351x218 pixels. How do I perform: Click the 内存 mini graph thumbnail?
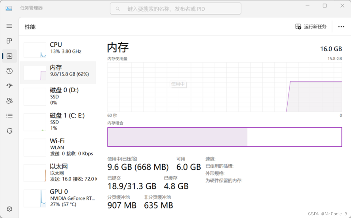tap(35, 73)
